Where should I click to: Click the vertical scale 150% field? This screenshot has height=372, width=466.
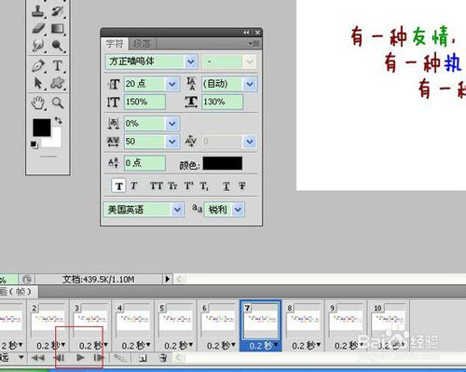[144, 102]
